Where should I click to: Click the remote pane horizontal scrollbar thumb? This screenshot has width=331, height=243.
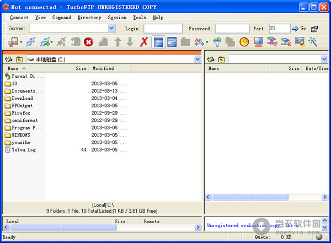pyautogui.click(x=250, y=197)
